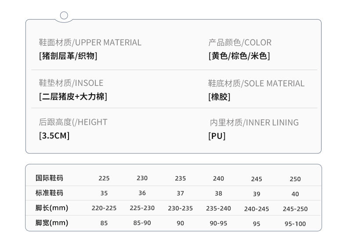
Task: Select the 内里材质/INNER LINING label
Action: [254, 123]
